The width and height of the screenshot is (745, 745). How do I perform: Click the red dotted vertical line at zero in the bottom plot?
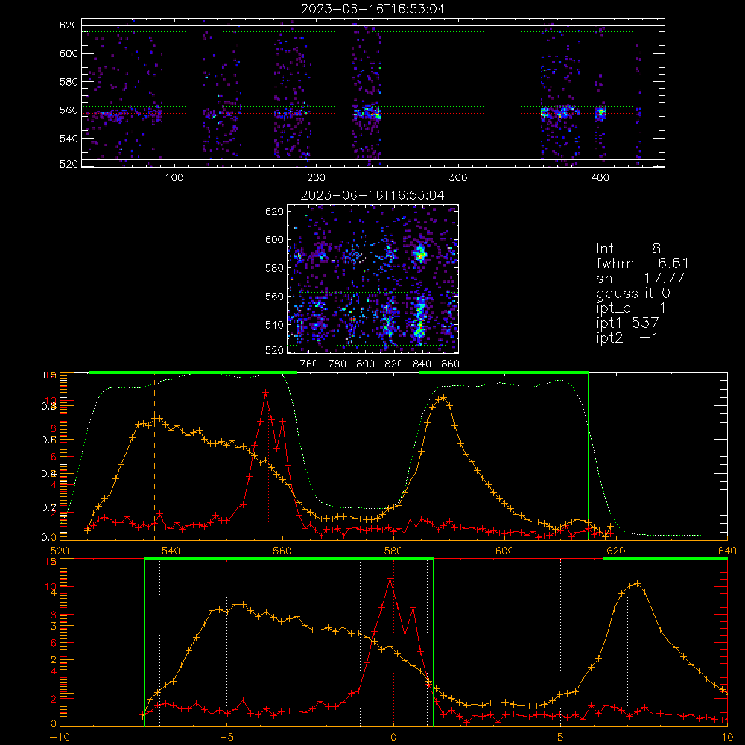pyautogui.click(x=393, y=642)
